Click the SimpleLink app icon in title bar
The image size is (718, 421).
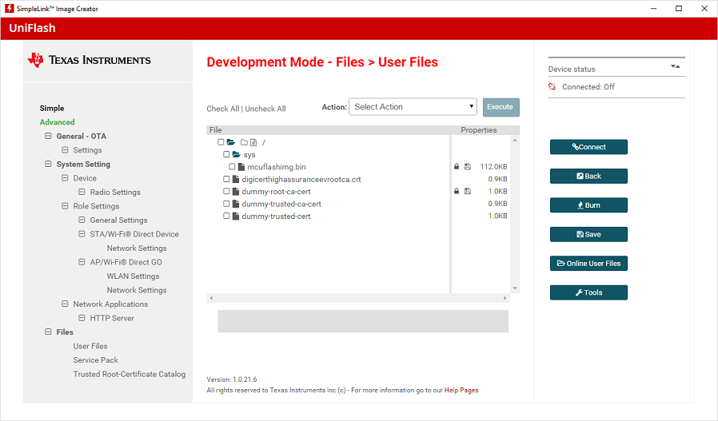(x=9, y=8)
